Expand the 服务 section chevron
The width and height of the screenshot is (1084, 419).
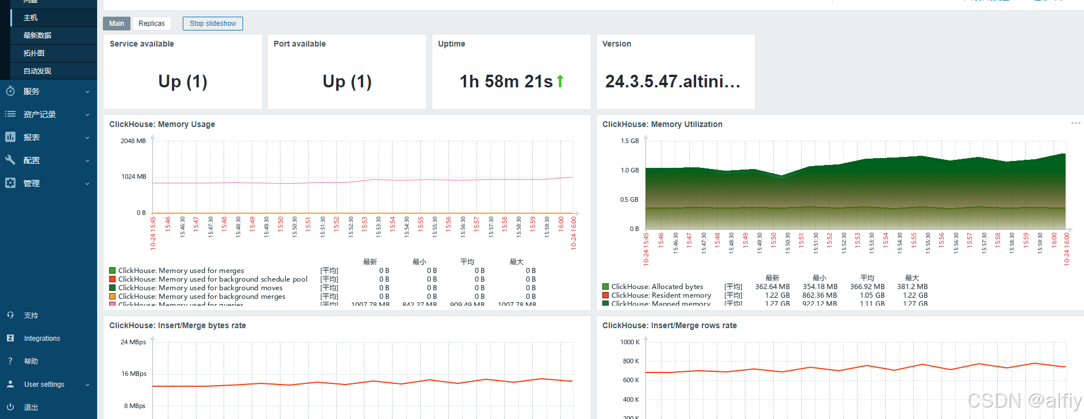[87, 92]
